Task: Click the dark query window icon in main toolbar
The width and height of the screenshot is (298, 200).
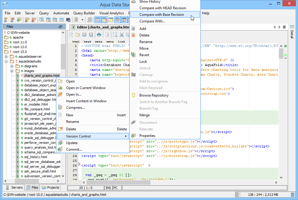Action: point(68,19)
